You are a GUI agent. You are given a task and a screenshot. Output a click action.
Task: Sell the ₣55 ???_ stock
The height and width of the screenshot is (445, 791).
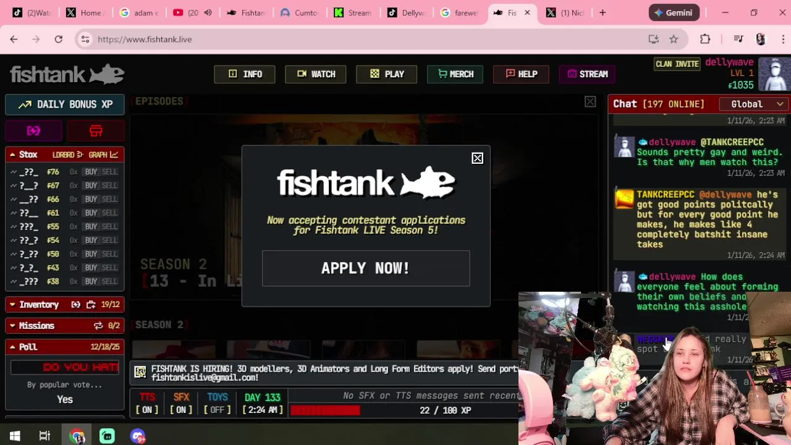[109, 226]
